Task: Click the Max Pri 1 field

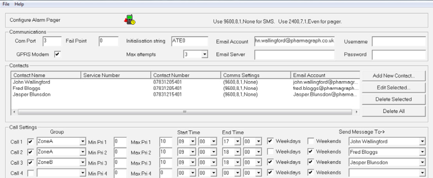Action: point(166,142)
